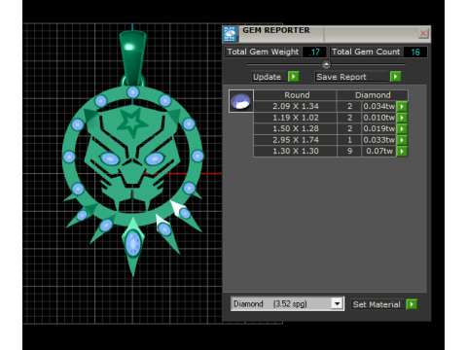Select the 1.19 X 1.02 size cell

pos(296,118)
